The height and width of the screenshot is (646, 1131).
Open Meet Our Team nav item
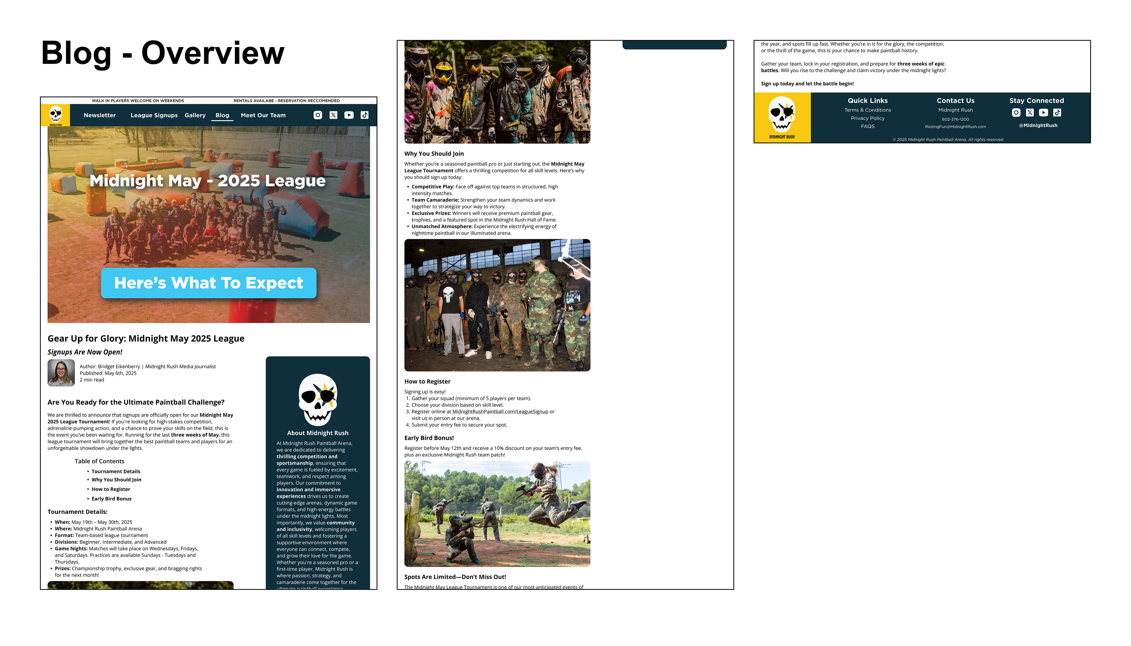tap(263, 115)
